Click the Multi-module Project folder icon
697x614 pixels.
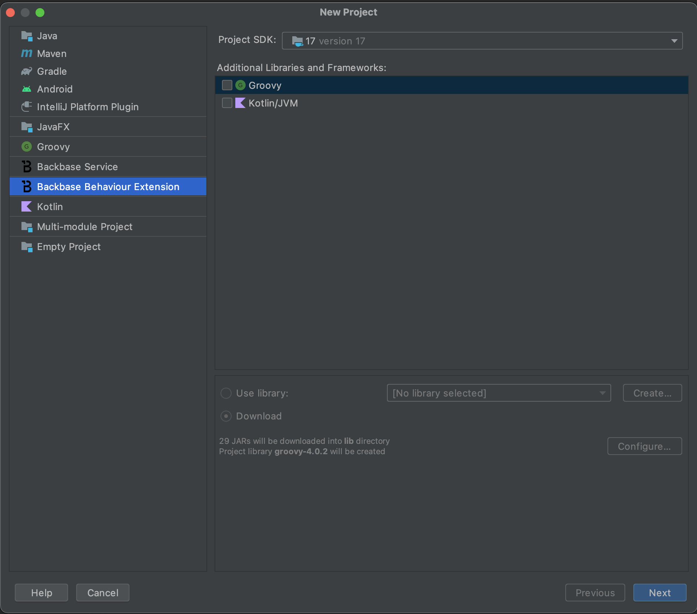[27, 227]
